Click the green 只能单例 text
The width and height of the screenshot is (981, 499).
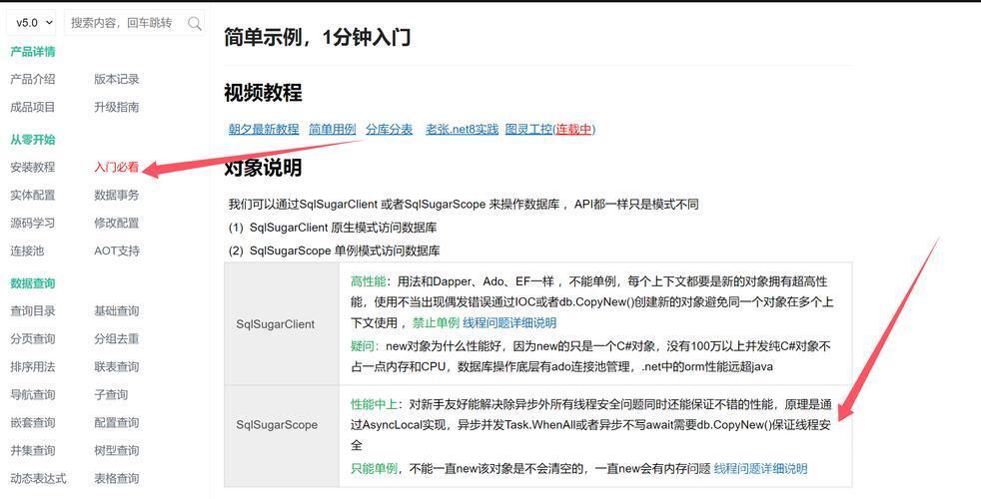[374, 468]
